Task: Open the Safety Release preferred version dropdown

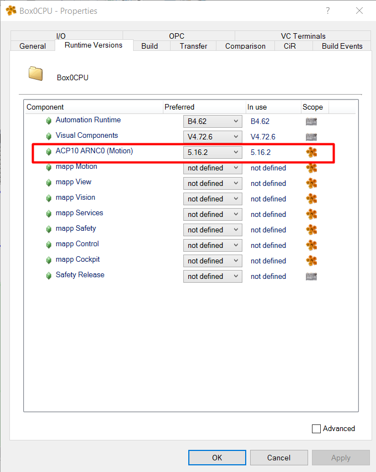Action: [x=213, y=276]
